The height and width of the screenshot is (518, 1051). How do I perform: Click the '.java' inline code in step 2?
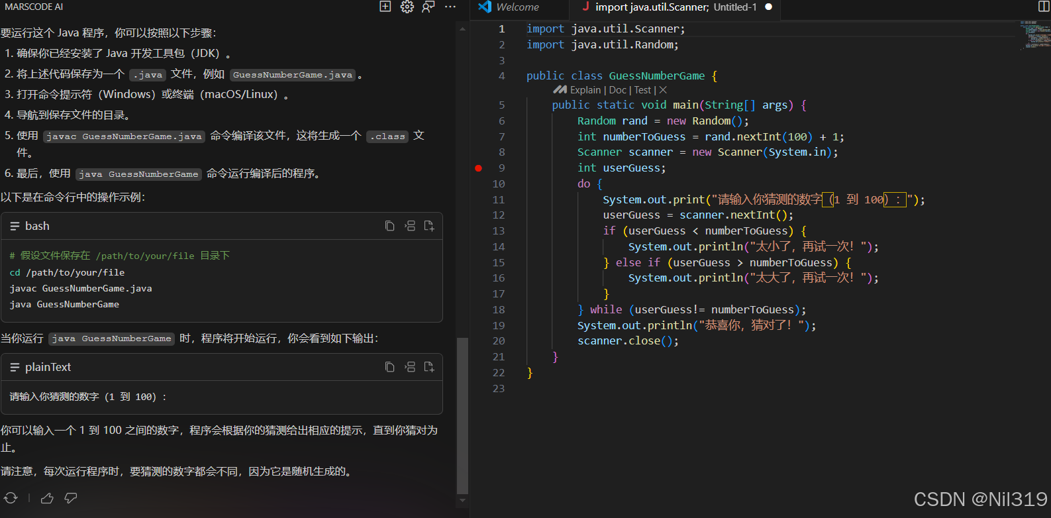click(148, 75)
